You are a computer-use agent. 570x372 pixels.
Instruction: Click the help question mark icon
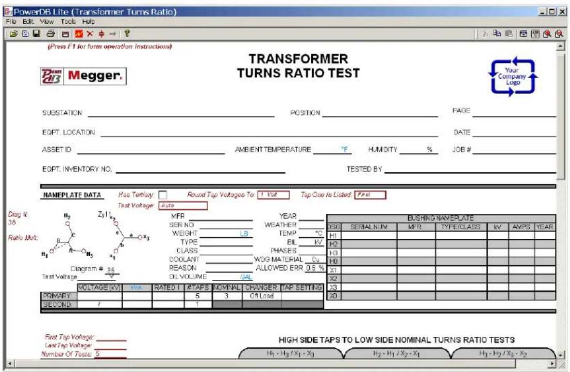pyautogui.click(x=126, y=34)
